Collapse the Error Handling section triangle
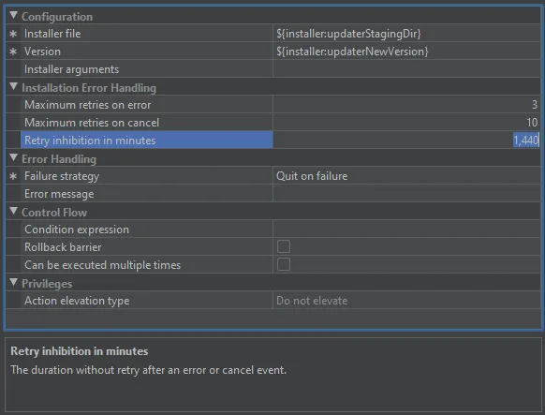545x415 pixels. coord(13,157)
